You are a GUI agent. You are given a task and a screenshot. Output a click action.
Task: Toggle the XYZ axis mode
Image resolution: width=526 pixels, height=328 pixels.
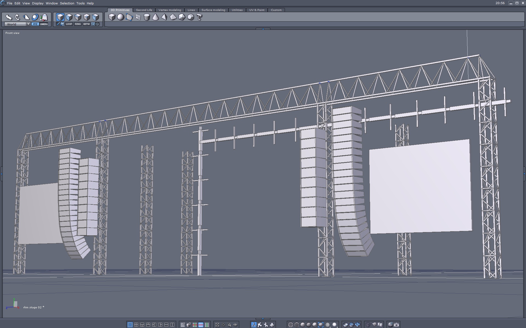pos(35,24)
